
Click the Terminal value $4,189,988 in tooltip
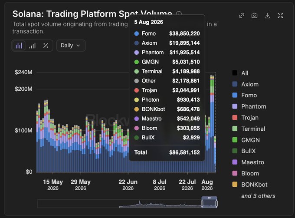pyautogui.click(x=186, y=71)
